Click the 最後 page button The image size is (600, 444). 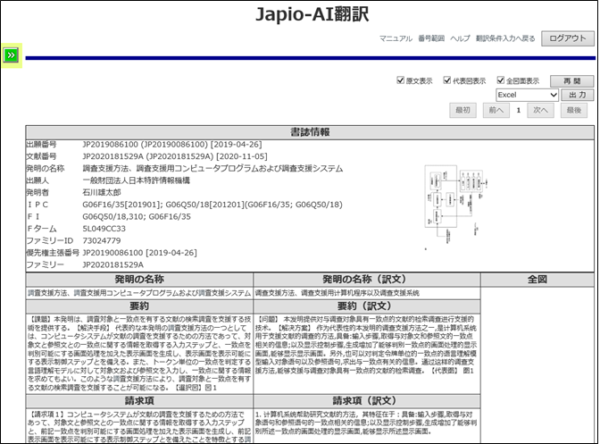(574, 110)
